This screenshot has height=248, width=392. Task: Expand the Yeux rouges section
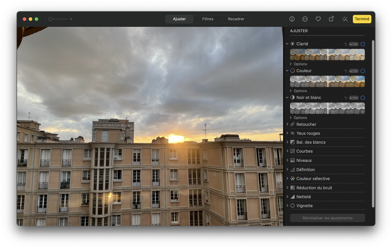point(287,133)
